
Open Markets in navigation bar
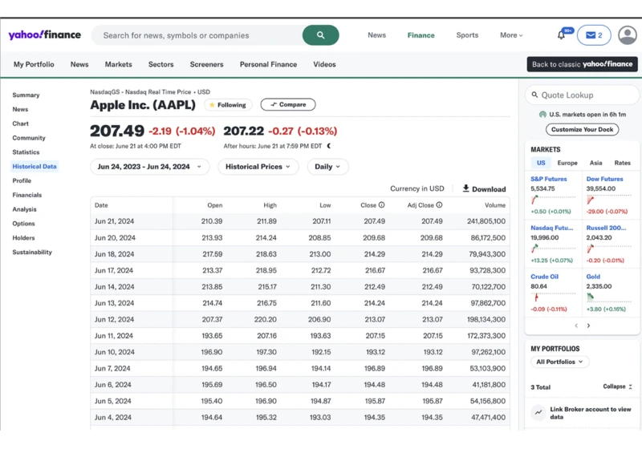coord(118,64)
